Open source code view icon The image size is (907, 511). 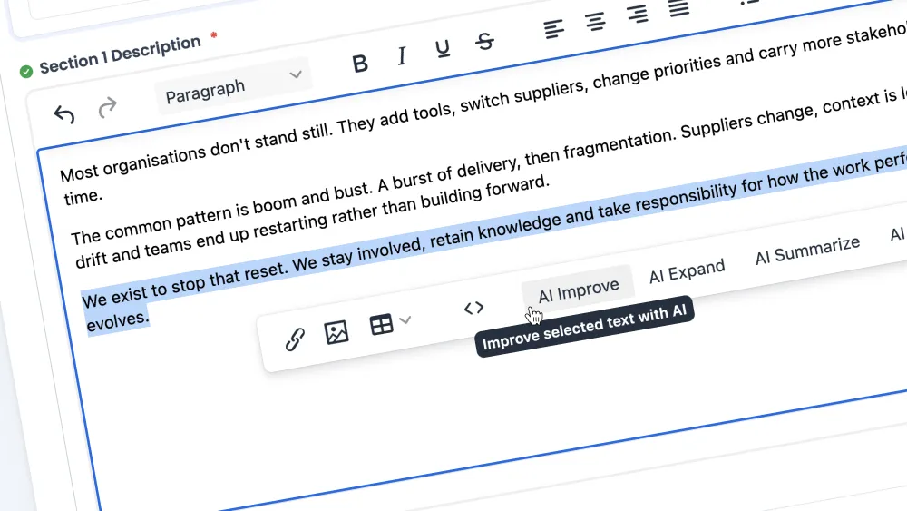pyautogui.click(x=473, y=308)
